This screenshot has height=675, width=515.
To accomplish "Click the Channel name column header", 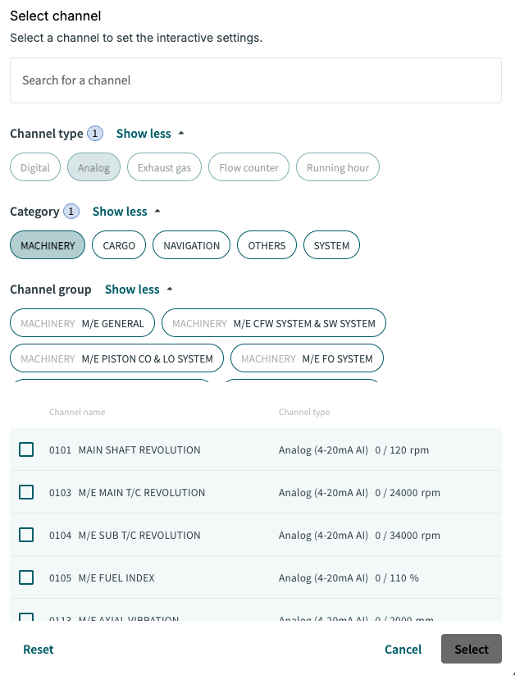I will (x=77, y=412).
